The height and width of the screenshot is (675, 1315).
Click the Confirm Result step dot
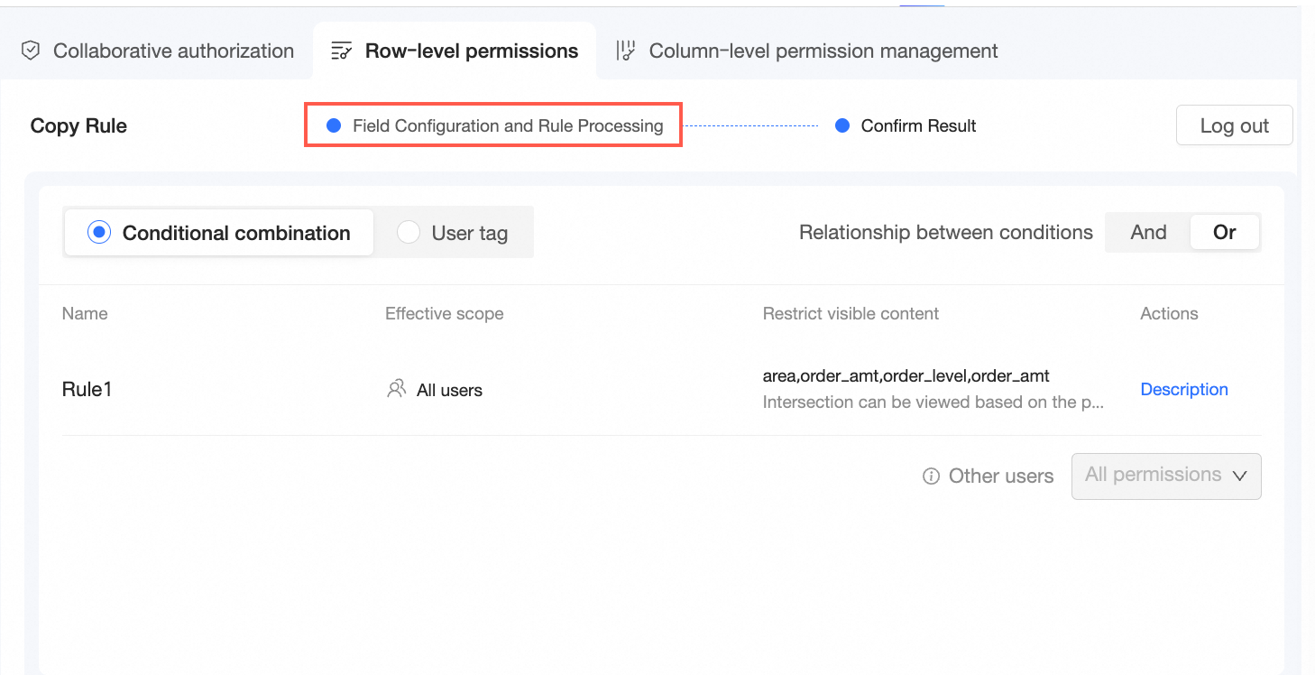click(842, 126)
